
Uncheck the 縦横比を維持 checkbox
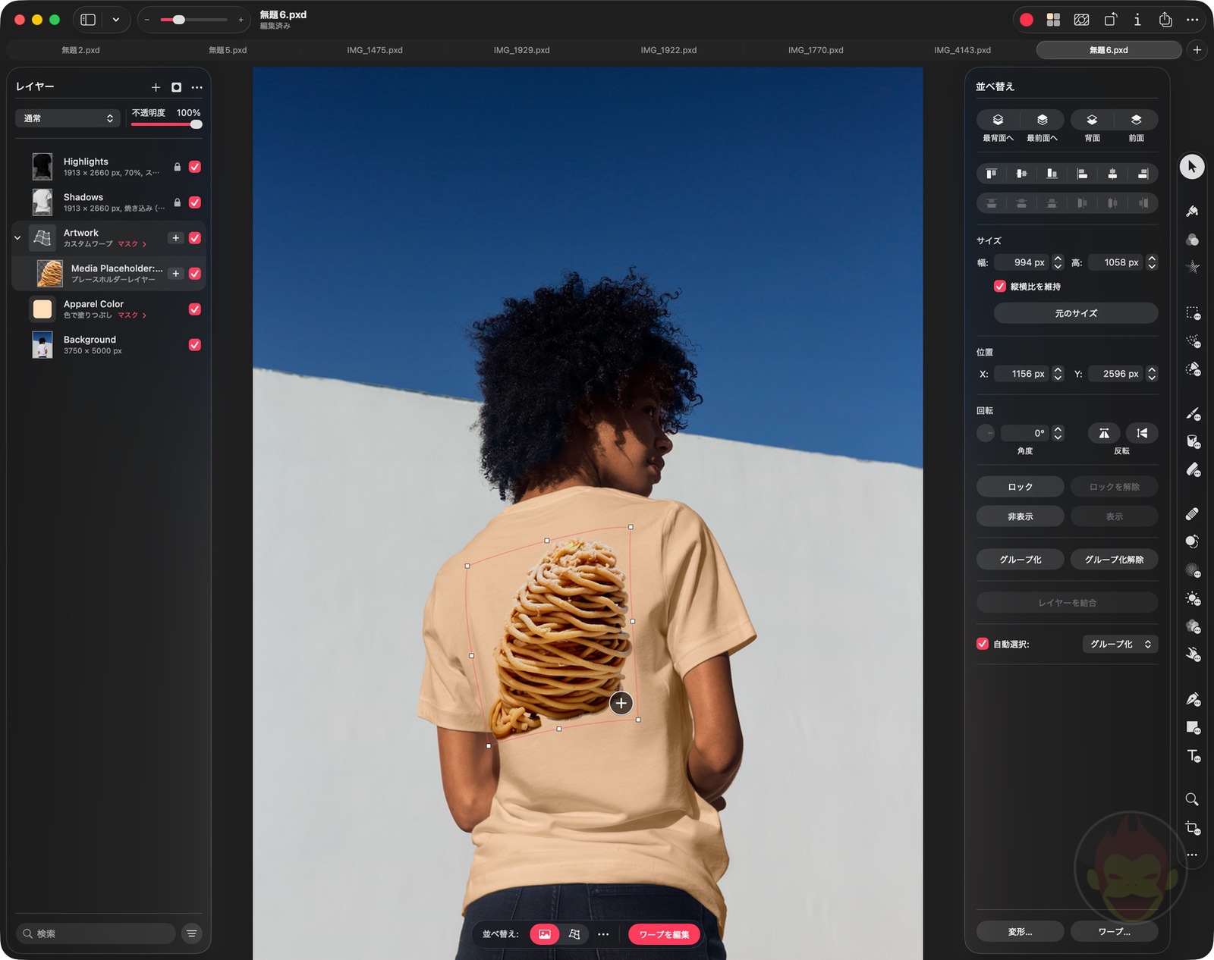pos(1000,286)
